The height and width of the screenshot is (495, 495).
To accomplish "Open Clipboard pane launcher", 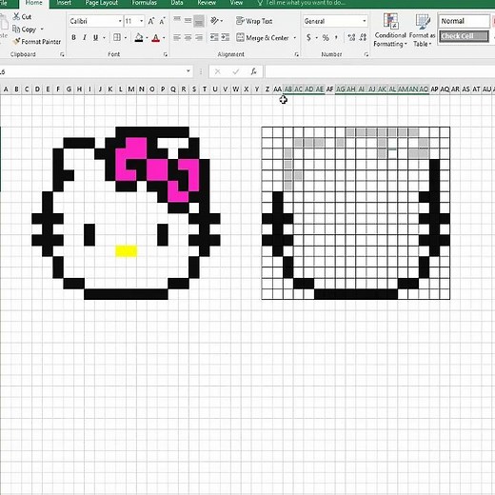I will (x=62, y=54).
